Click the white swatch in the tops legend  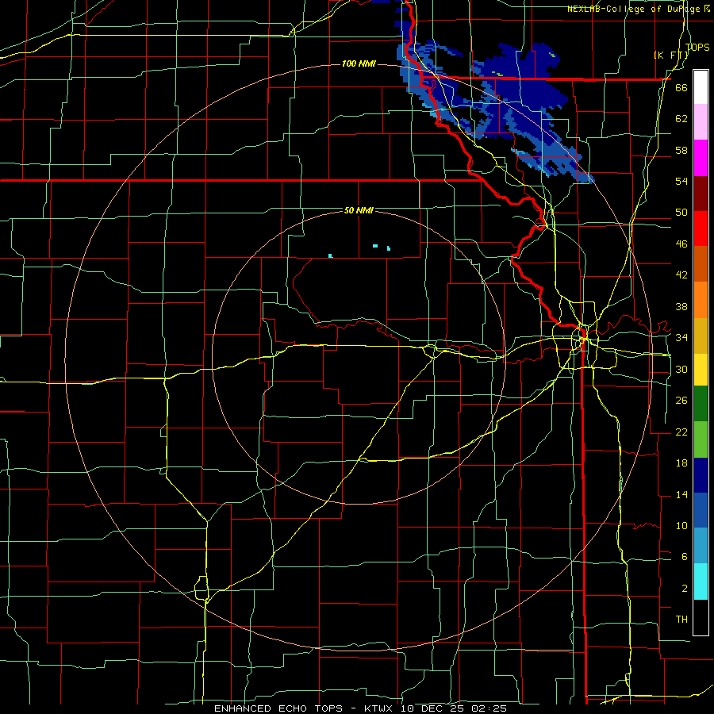tap(701, 87)
